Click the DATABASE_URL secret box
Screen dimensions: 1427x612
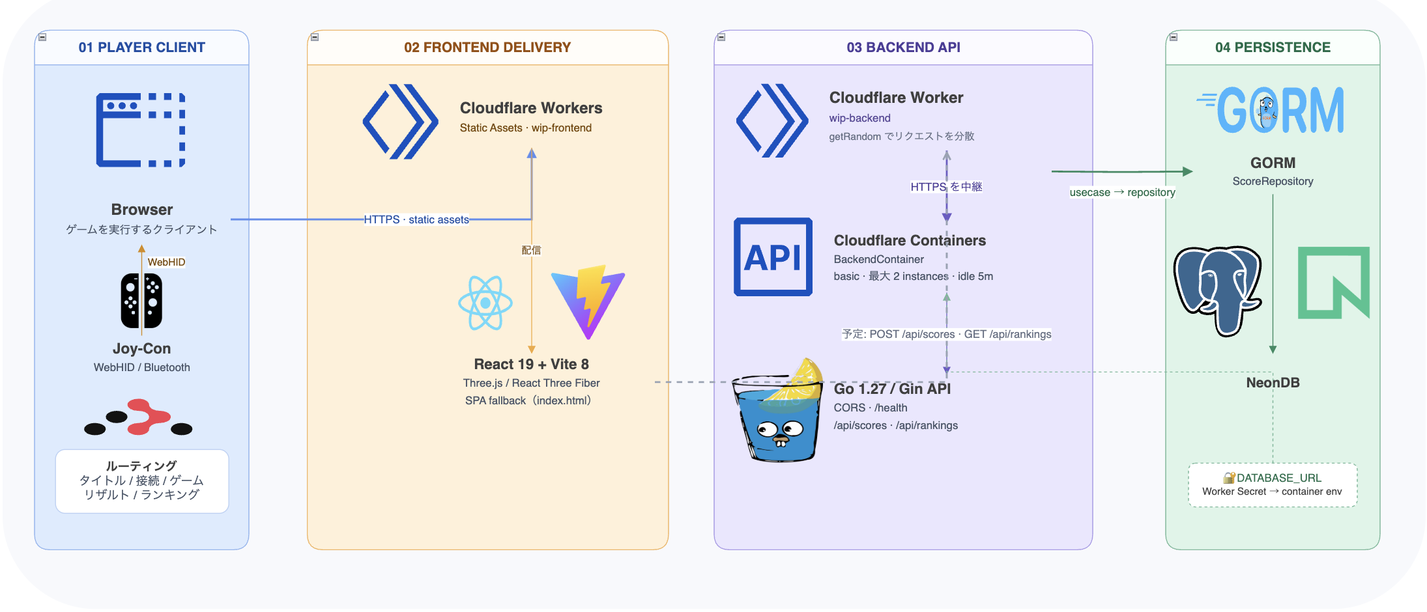click(1273, 485)
